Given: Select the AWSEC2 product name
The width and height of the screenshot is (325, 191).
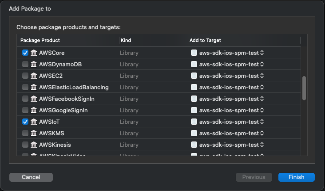Looking at the screenshot, I should (51, 76).
